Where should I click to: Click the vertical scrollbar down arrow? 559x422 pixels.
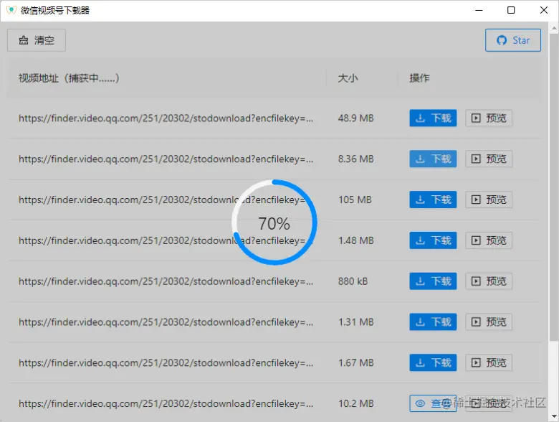coord(554,416)
